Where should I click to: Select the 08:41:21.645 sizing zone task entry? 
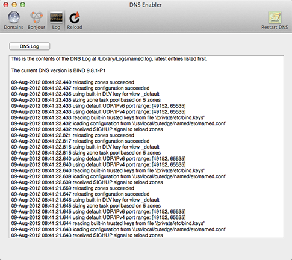(86, 206)
